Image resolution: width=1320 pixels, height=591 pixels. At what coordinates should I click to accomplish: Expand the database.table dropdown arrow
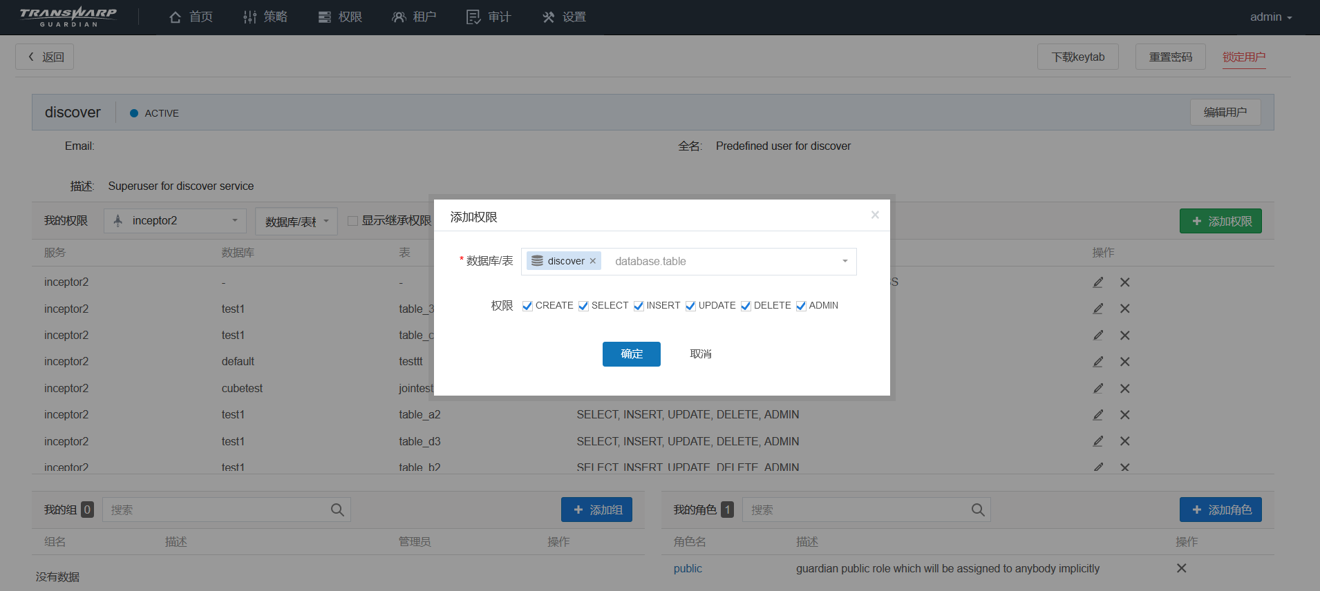click(845, 261)
